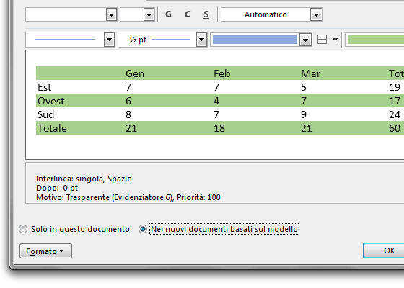Open the ½ pt line weight dropdown
Screen dimensions: 404x288
[x=201, y=40]
